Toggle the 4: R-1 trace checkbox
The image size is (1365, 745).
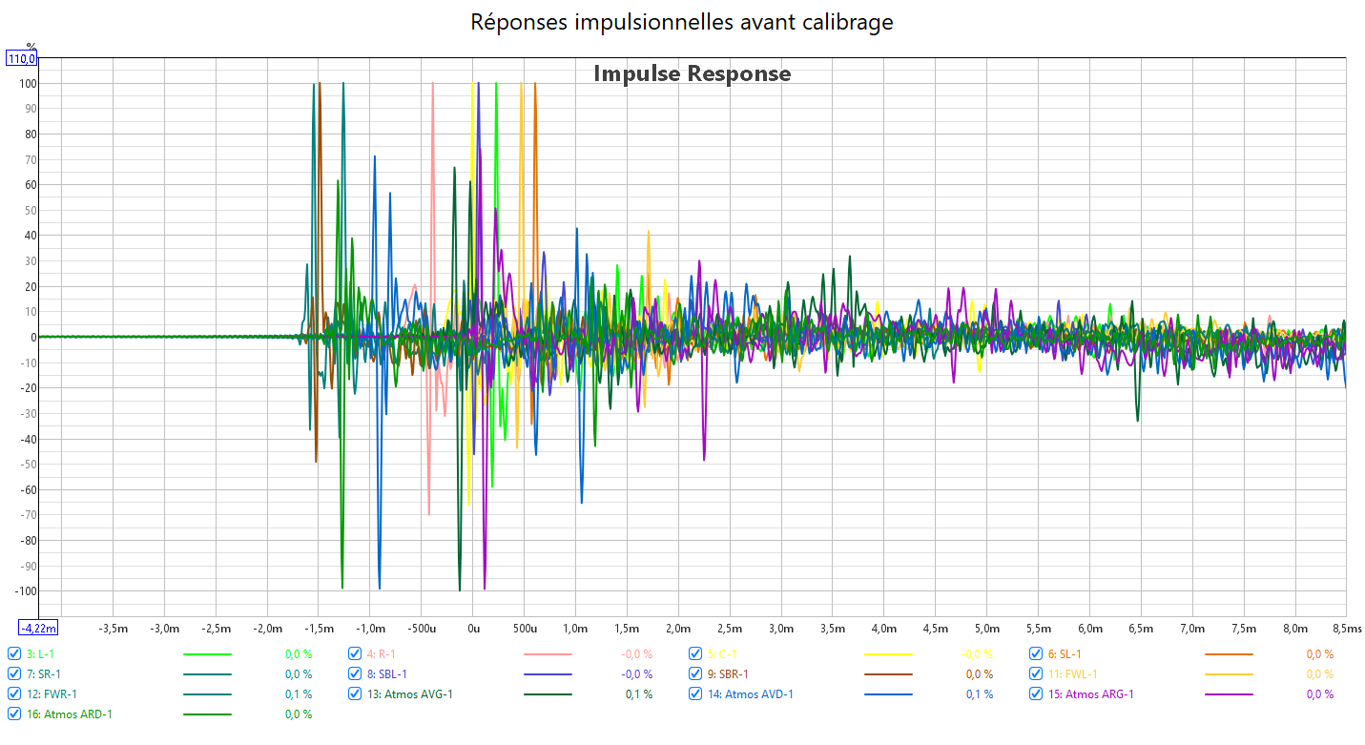pos(356,654)
